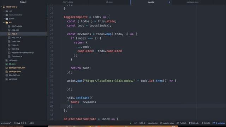
Task: Open AddTodo.js in the tree
Action: point(17,26)
